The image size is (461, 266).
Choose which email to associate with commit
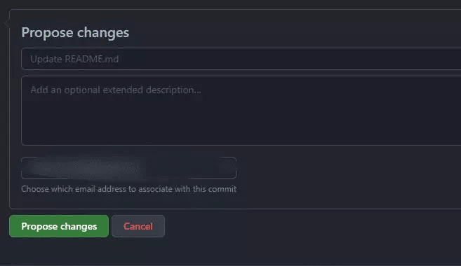(128, 168)
